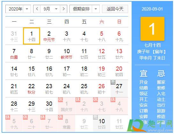Click the 七月十四 lunar date text
Screen dimensions: 174x134
(x=152, y=45)
